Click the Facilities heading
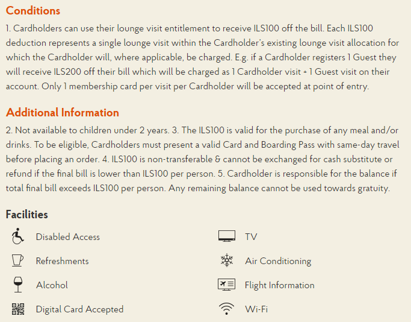 point(26,214)
